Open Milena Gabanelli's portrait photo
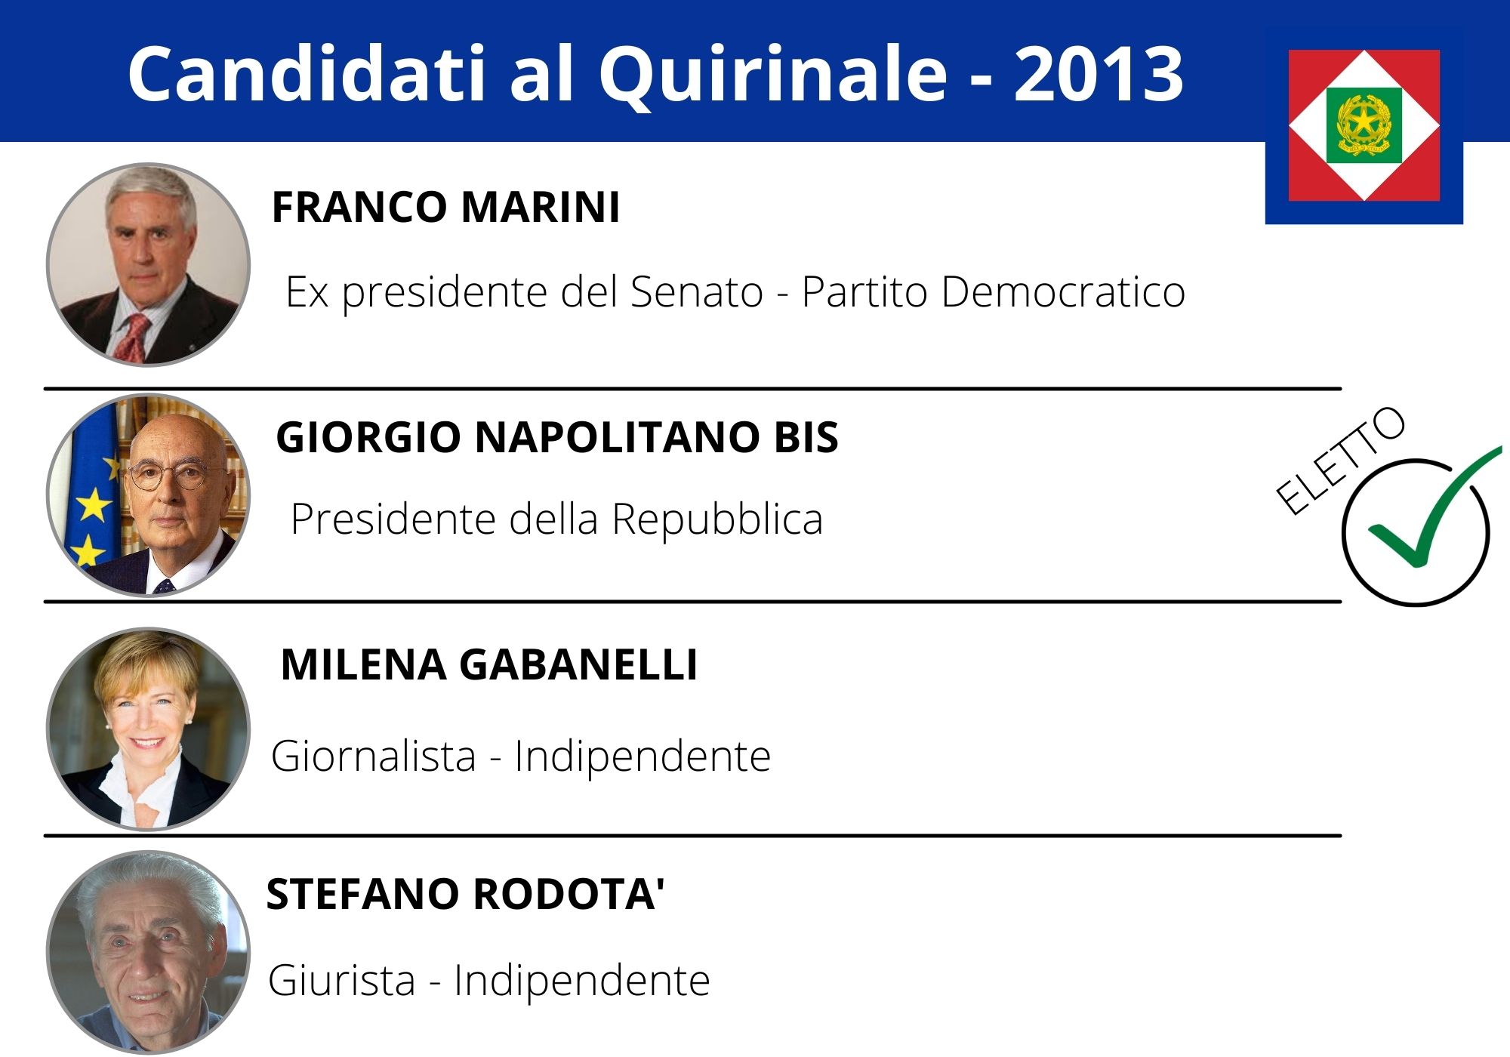The width and height of the screenshot is (1510, 1057). pos(148,729)
